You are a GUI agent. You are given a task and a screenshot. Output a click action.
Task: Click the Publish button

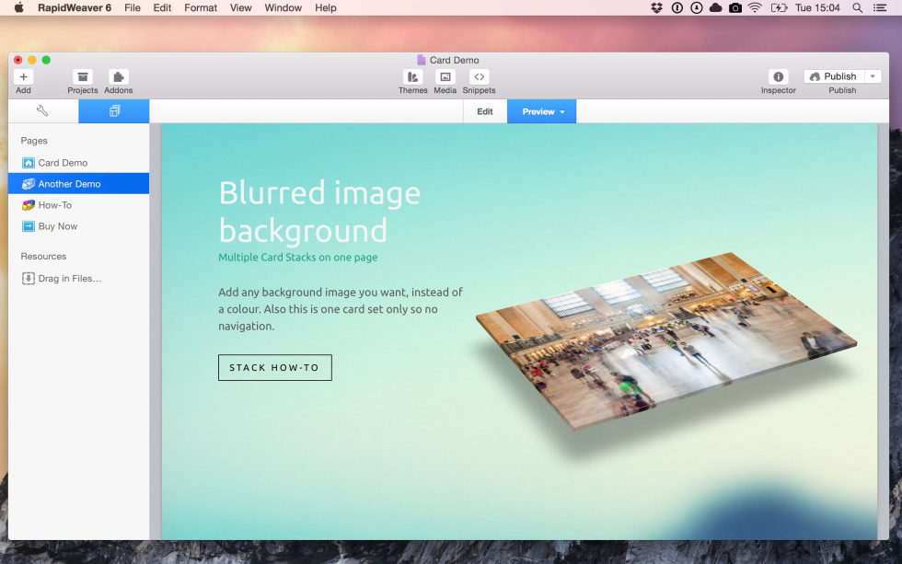(834, 76)
